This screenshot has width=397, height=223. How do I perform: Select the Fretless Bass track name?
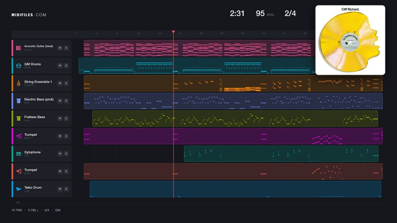pyautogui.click(x=34, y=117)
